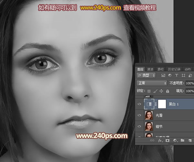Lock layer position move icon
The image size is (194, 162).
pyautogui.click(x=161, y=91)
